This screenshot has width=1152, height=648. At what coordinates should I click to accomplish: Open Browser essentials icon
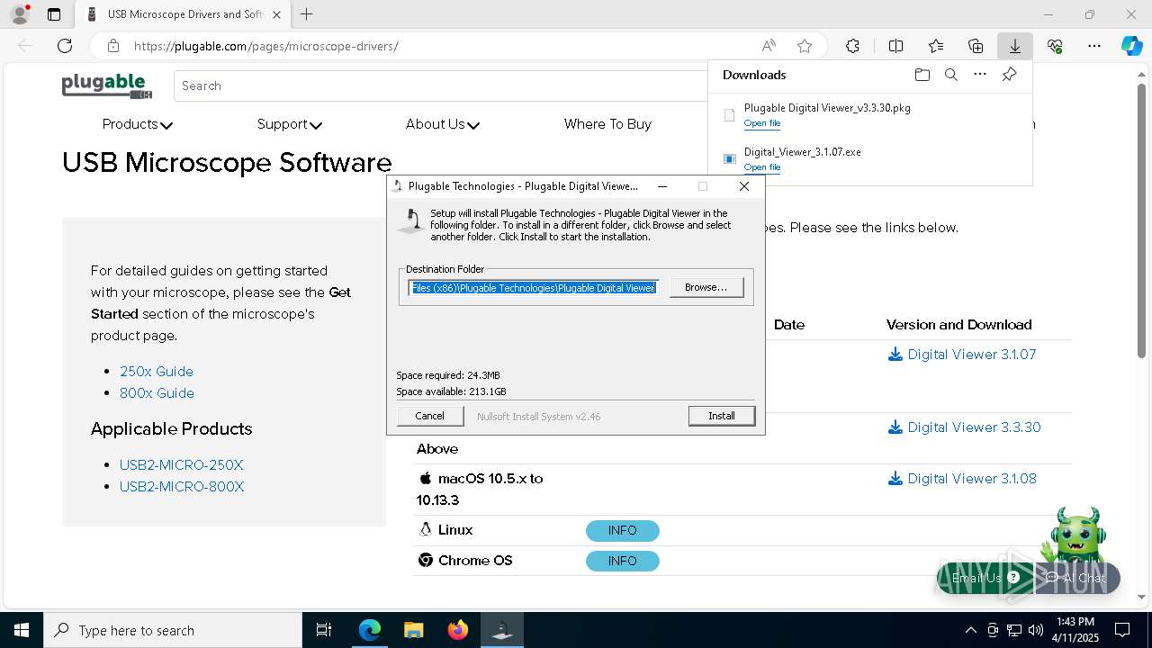point(1055,46)
